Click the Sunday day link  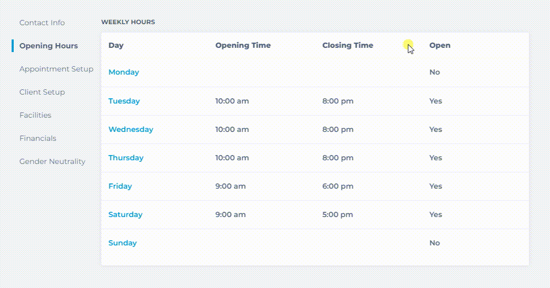coord(122,243)
